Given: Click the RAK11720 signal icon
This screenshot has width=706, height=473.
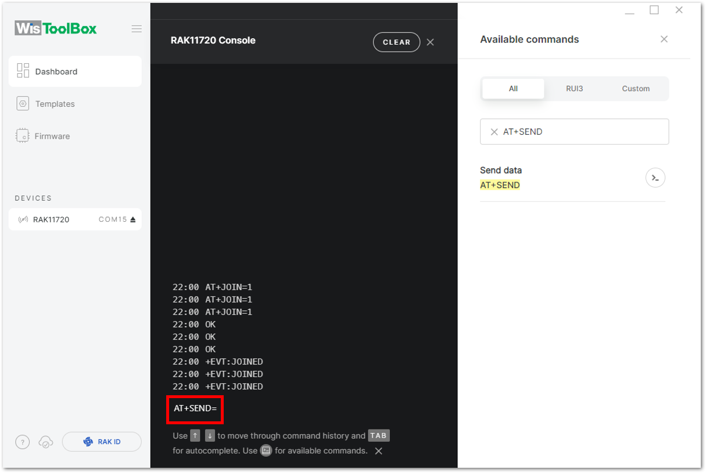Looking at the screenshot, I should [23, 219].
